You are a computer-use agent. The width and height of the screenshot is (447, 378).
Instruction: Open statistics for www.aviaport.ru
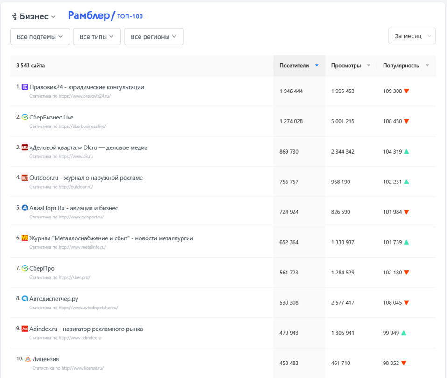click(66, 217)
